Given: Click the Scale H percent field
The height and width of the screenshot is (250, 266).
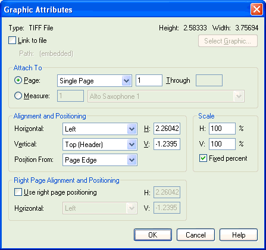Looking at the screenshot, I should pos(222,129).
